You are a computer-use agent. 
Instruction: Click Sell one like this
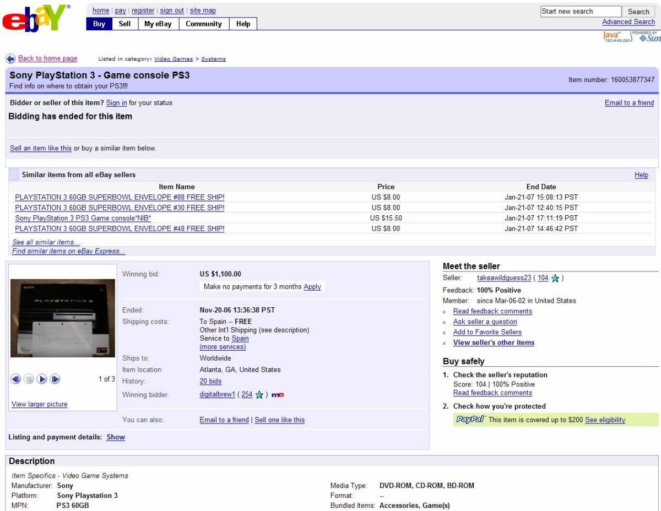tap(280, 420)
